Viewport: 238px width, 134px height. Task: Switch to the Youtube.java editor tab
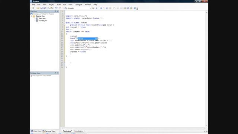point(78,131)
